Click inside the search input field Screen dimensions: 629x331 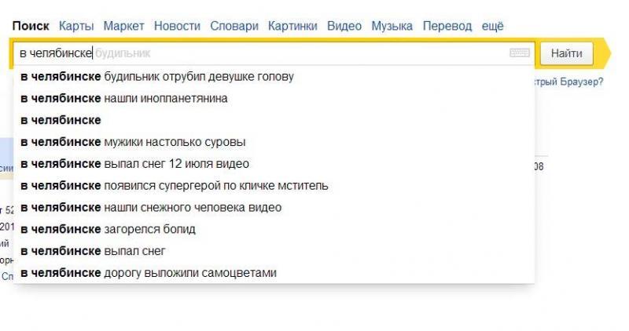(x=261, y=53)
